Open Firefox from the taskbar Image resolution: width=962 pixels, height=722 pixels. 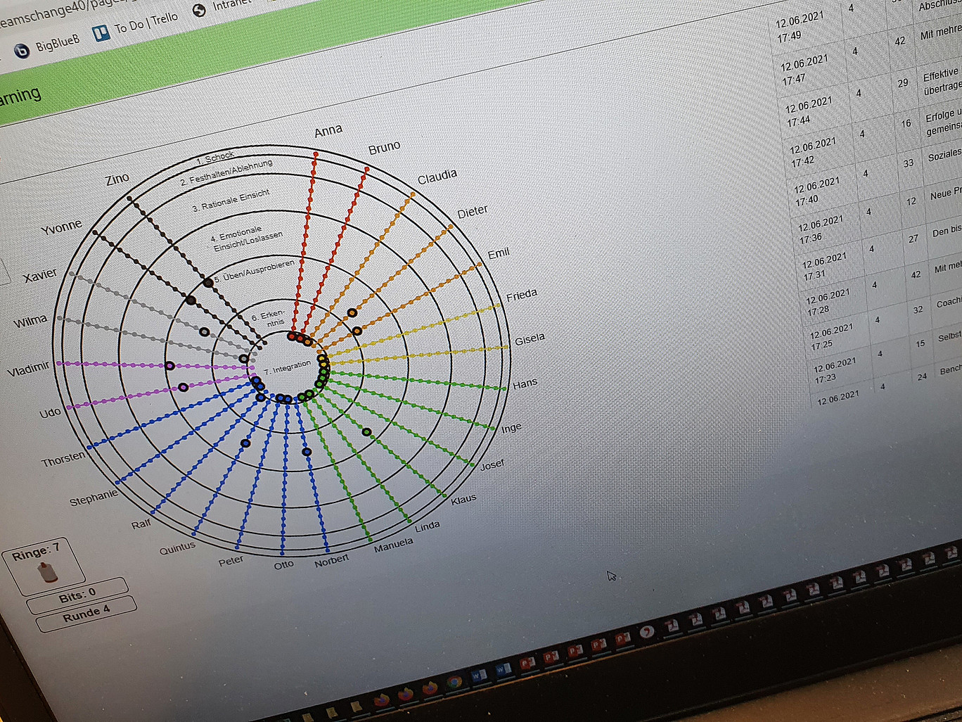pos(429,688)
